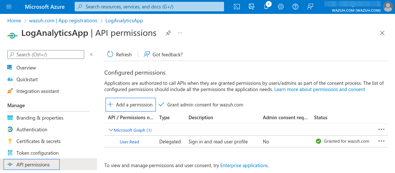
Task: Open more options next to the page title
Action: coord(180,33)
